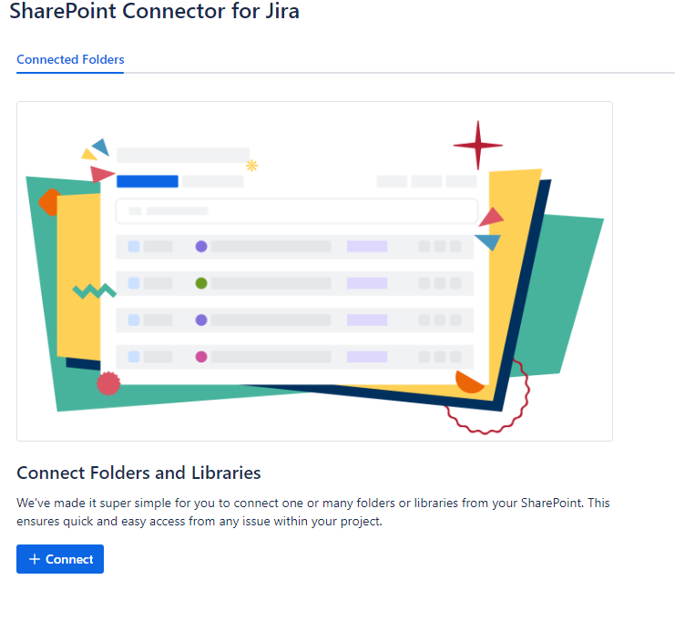Click the orange hexagon on illustration's left edge

pos(47,202)
